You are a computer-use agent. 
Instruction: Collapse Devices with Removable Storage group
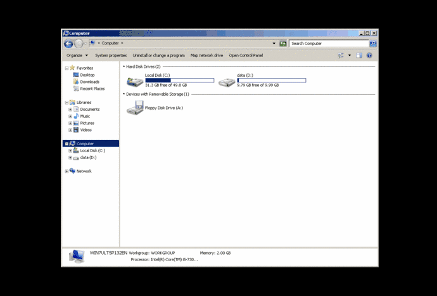coord(123,94)
